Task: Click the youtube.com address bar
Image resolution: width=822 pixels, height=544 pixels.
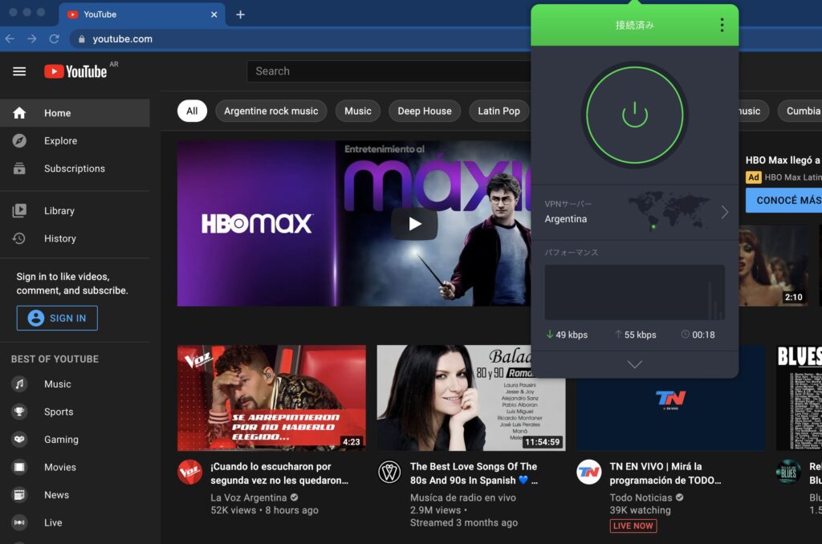Action: [122, 39]
